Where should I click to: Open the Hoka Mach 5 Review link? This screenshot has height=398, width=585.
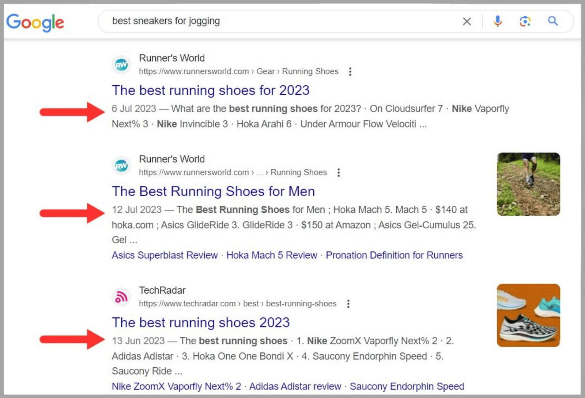(x=271, y=255)
